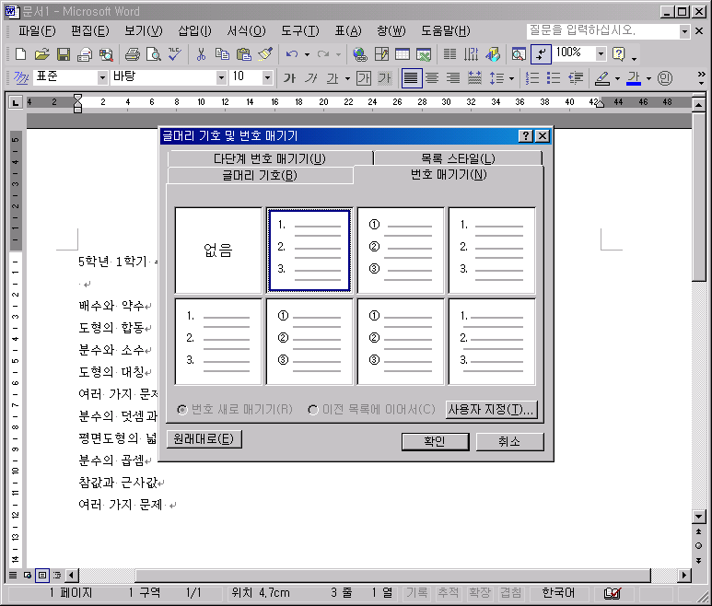Select the Cut scissors icon
This screenshot has height=606, width=712.
point(201,54)
